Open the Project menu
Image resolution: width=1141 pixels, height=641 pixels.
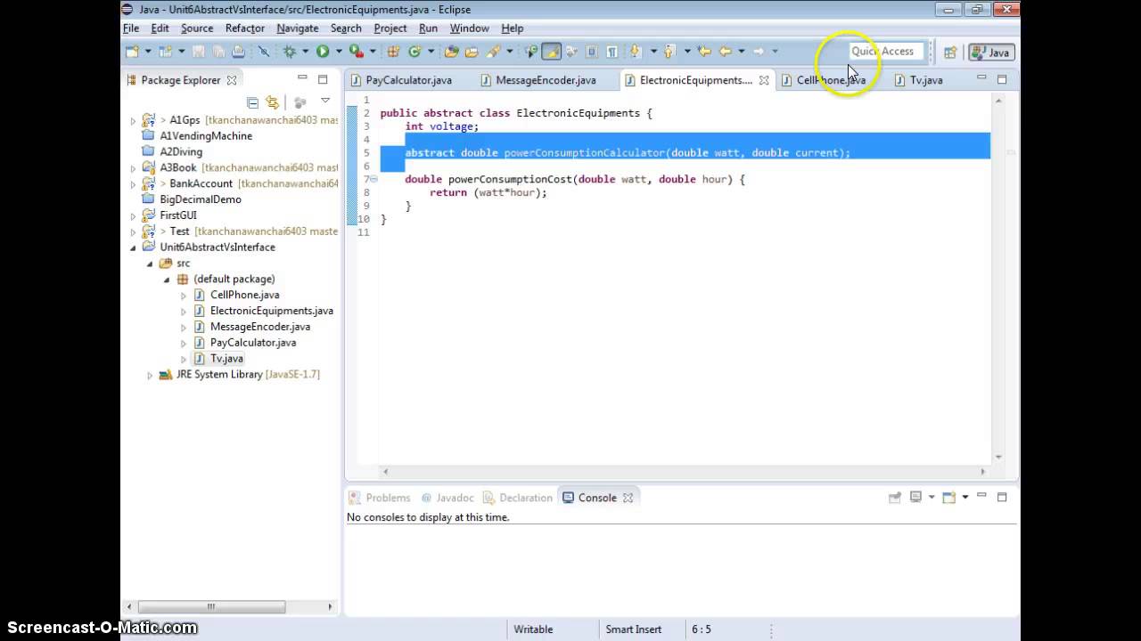pyautogui.click(x=390, y=28)
